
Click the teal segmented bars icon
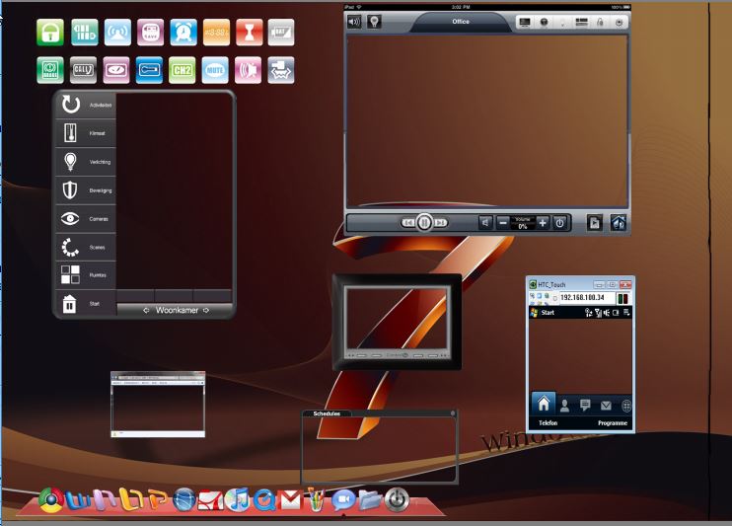point(85,33)
